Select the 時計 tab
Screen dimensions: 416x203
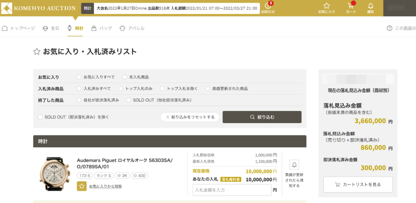[76, 28]
